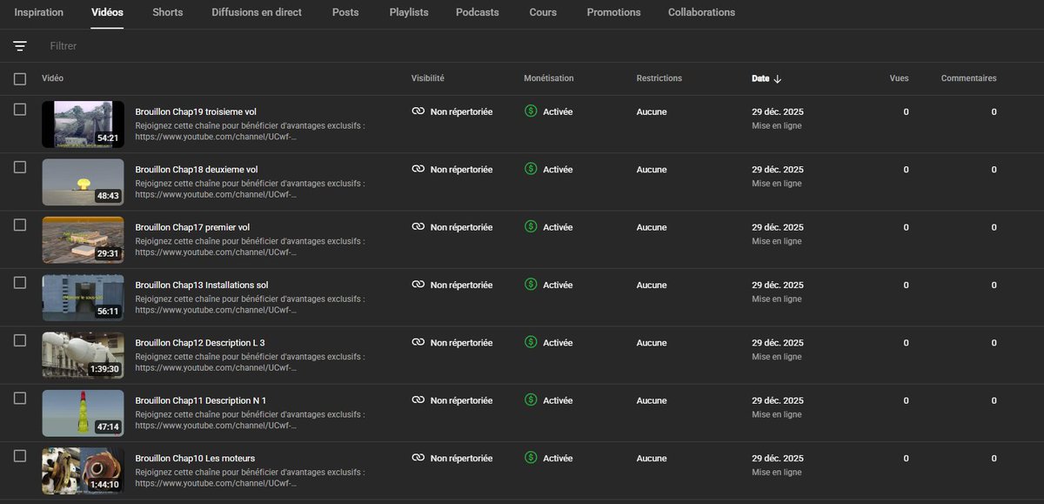This screenshot has width=1044, height=504.
Task: Open the Playlists tab
Action: pos(408,12)
